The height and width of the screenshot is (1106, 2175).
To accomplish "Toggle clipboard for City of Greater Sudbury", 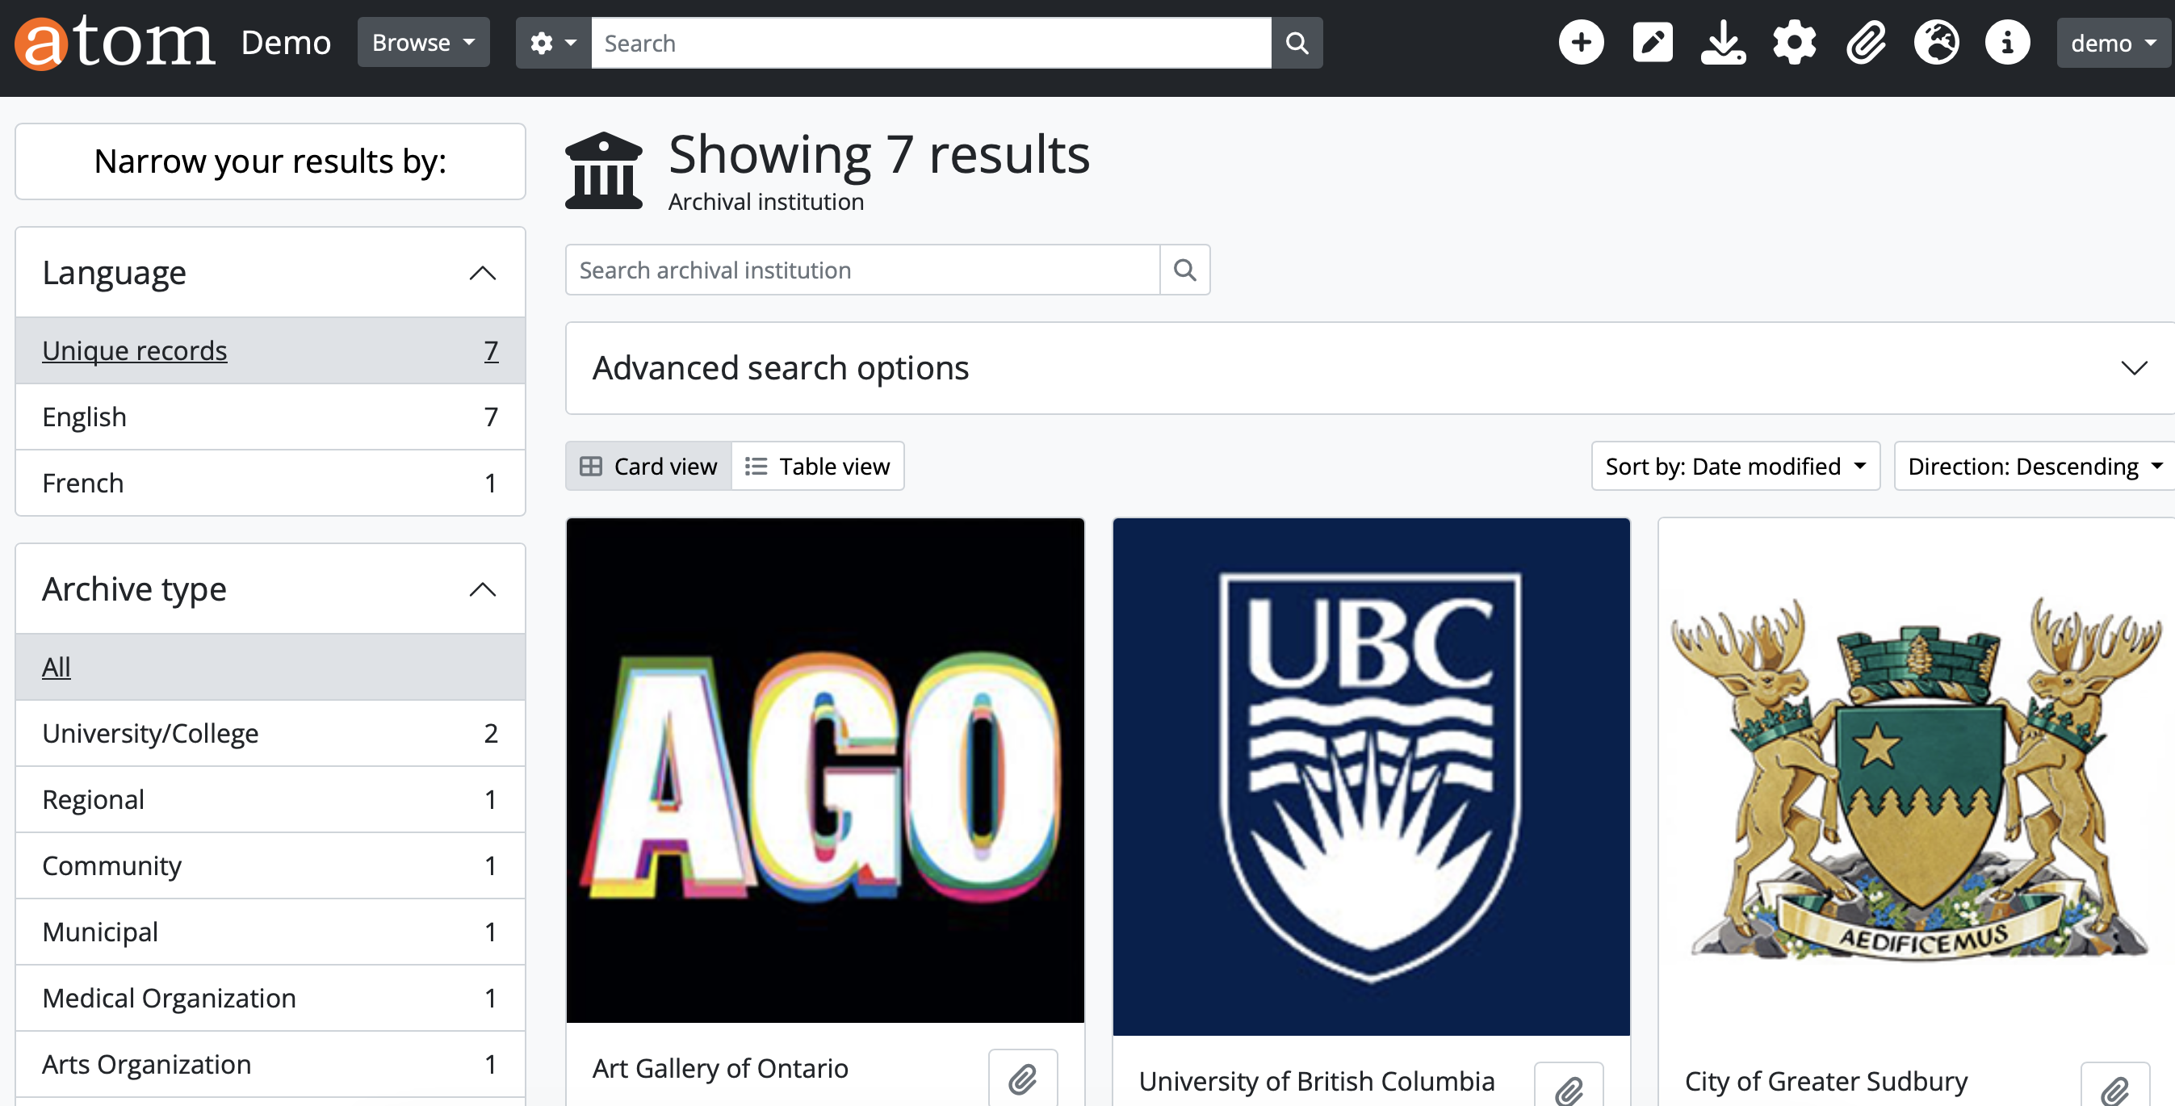I will click(2114, 1089).
